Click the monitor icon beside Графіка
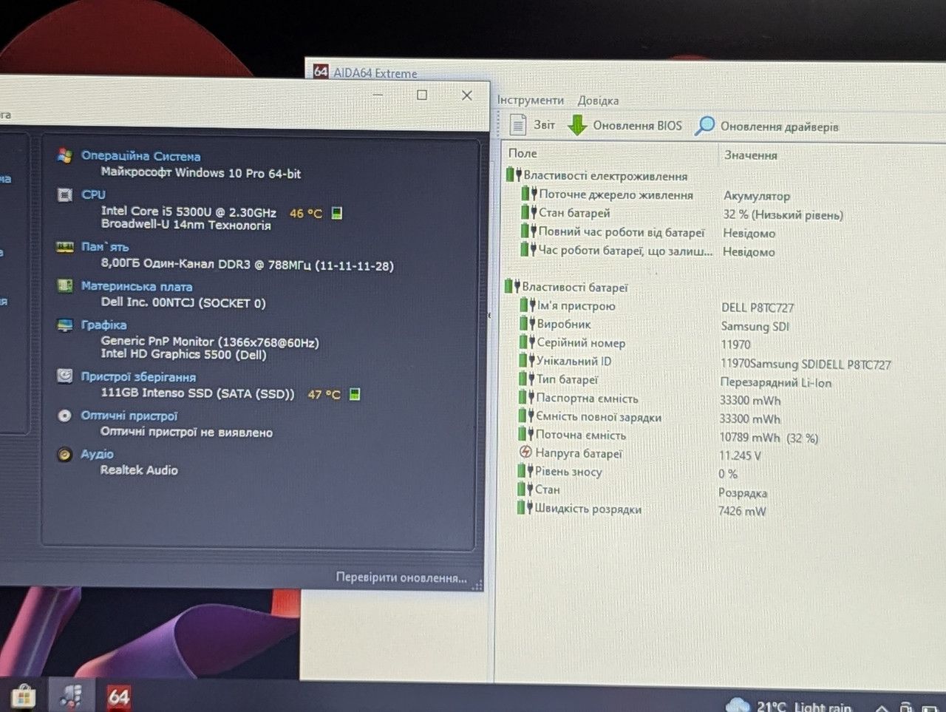 [x=65, y=325]
